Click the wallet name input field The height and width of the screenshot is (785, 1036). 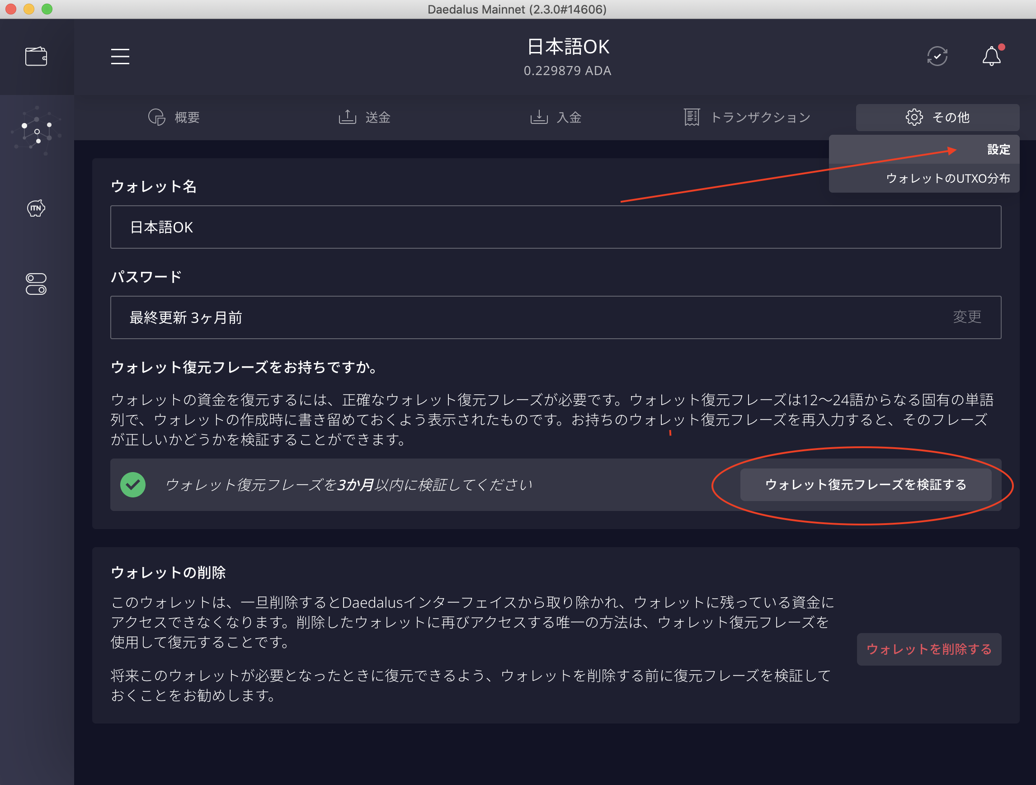556,227
